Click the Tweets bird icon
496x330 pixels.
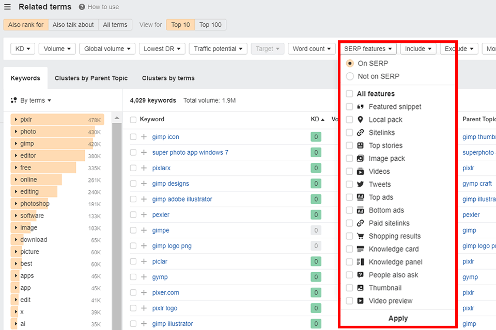tap(360, 185)
